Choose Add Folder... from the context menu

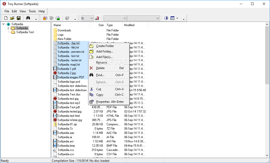109,51
